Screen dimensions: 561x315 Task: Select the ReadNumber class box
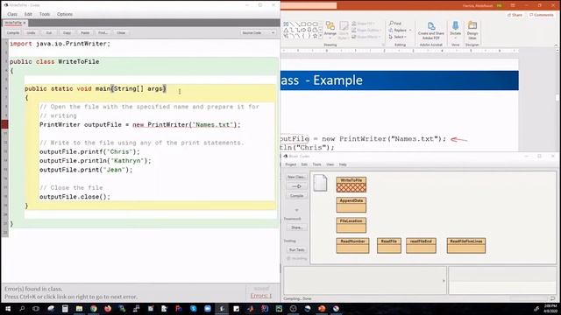click(352, 246)
